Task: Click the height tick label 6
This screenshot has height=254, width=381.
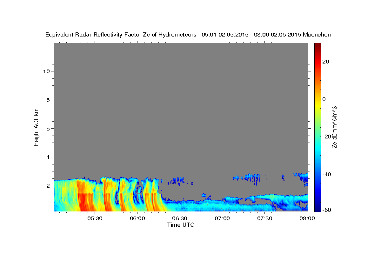Action: [48, 129]
